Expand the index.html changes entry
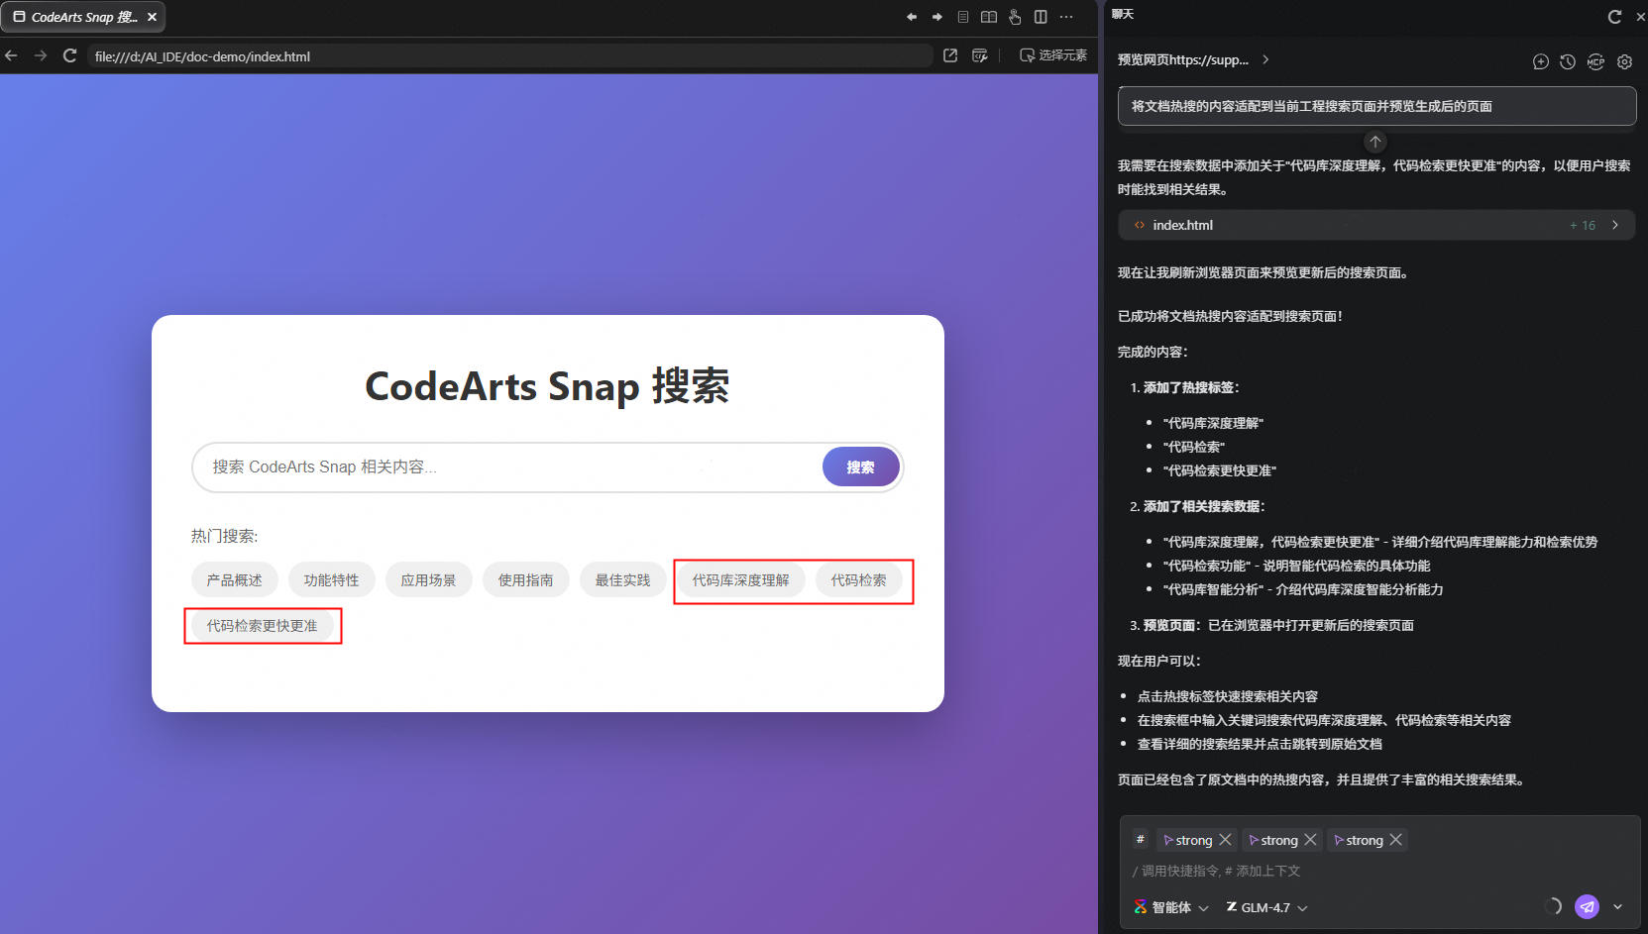The image size is (1648, 934). click(x=1615, y=225)
